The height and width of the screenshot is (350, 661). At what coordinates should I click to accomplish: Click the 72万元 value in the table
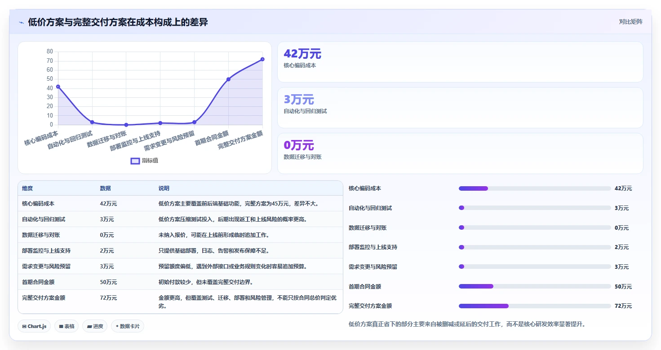coord(108,298)
